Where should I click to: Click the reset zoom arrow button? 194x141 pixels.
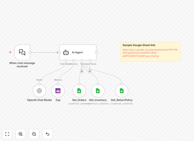tap(47, 134)
